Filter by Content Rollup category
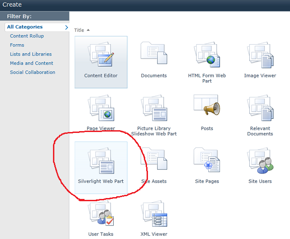The image size is (290, 239). click(x=27, y=36)
